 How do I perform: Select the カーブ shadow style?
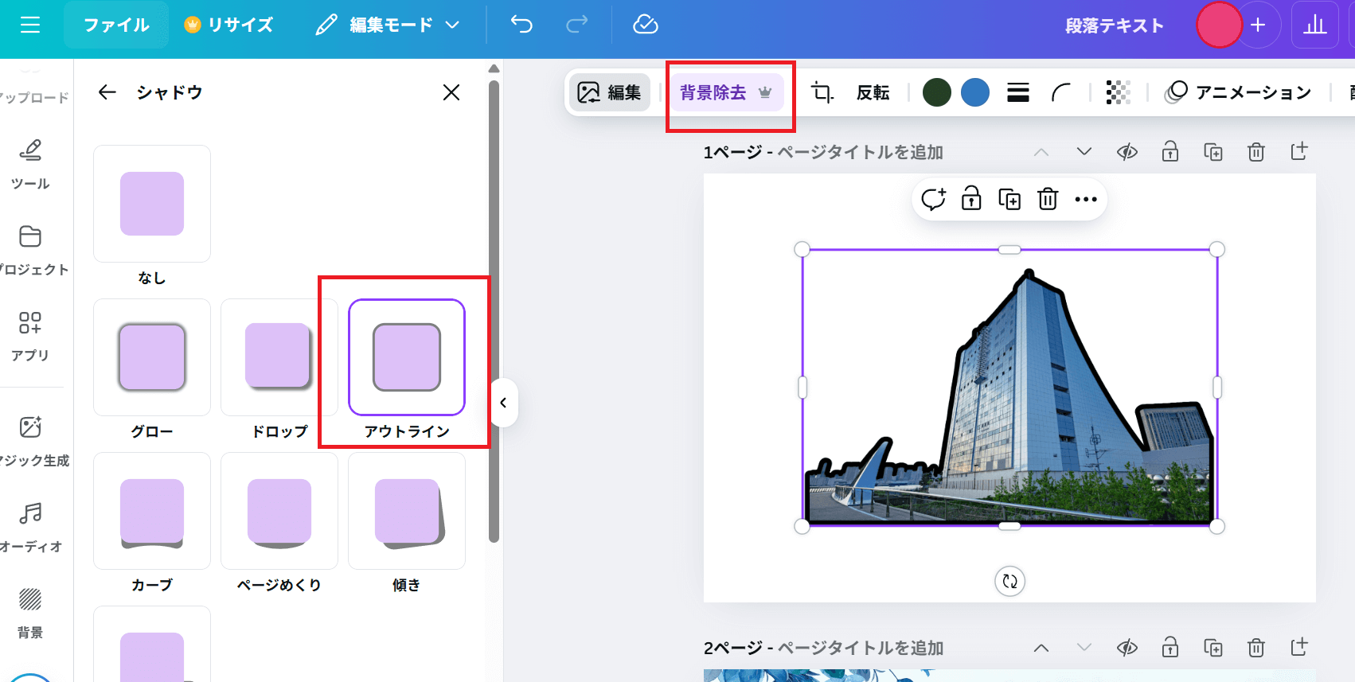152,511
